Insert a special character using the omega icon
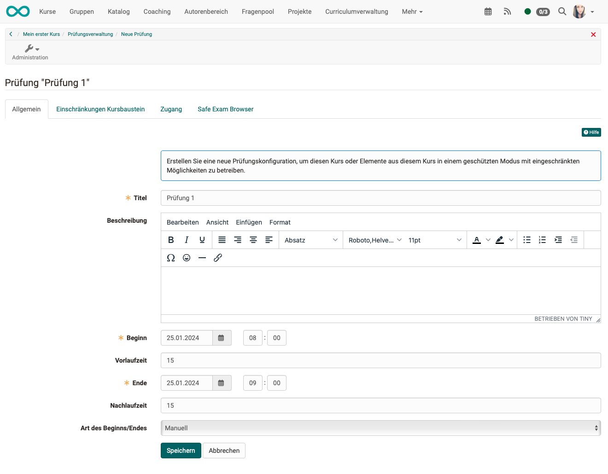The height and width of the screenshot is (474, 608). pos(171,258)
